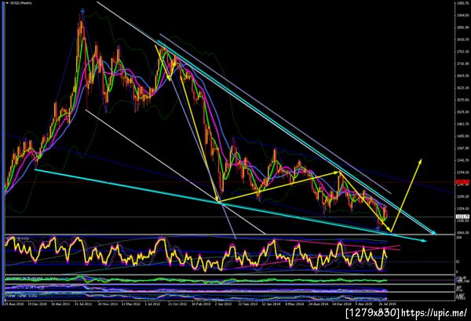Click the 1623.10 price axis label

[463, 88]
